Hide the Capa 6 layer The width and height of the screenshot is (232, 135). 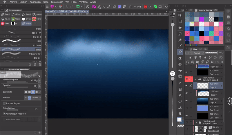tap(187, 86)
